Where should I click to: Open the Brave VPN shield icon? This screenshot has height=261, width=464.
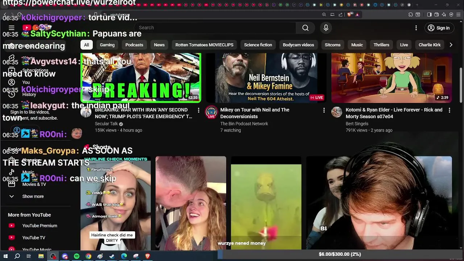point(451,14)
